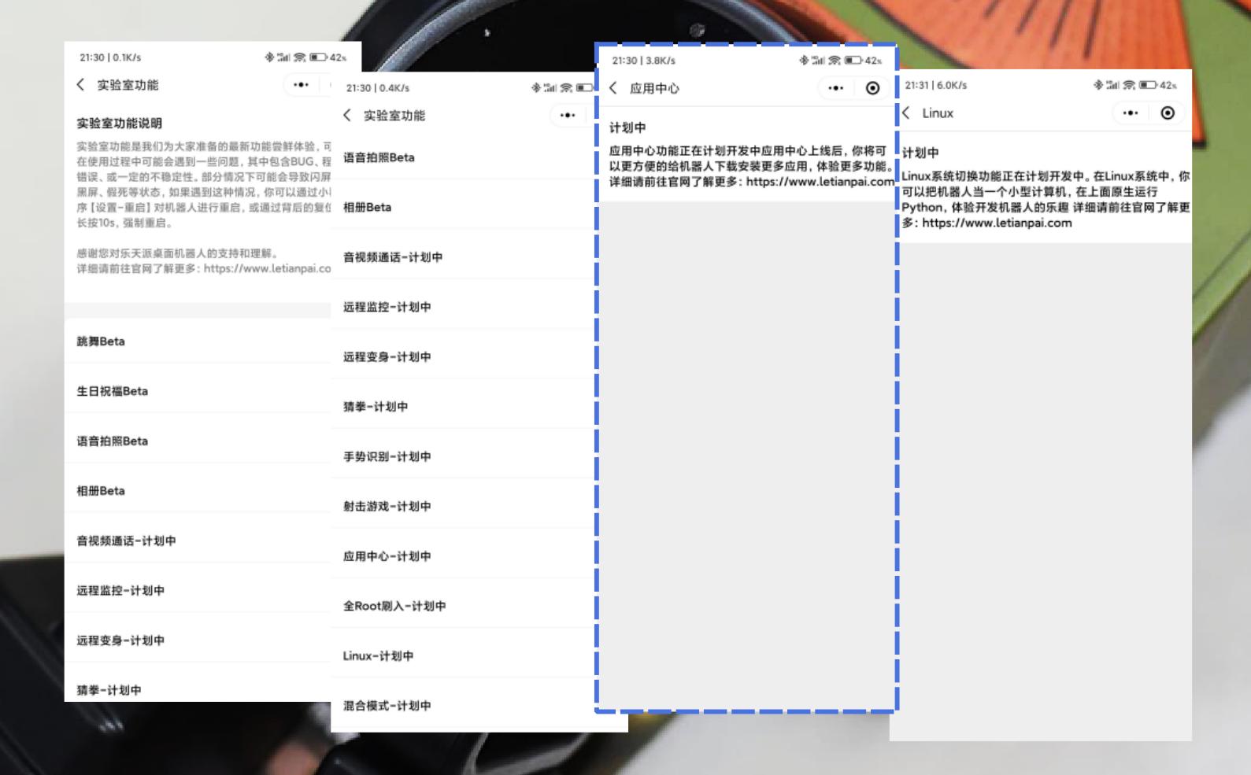Open the three-dot menu on 应用中心 screen
This screenshot has width=1251, height=775.
pyautogui.click(x=836, y=88)
